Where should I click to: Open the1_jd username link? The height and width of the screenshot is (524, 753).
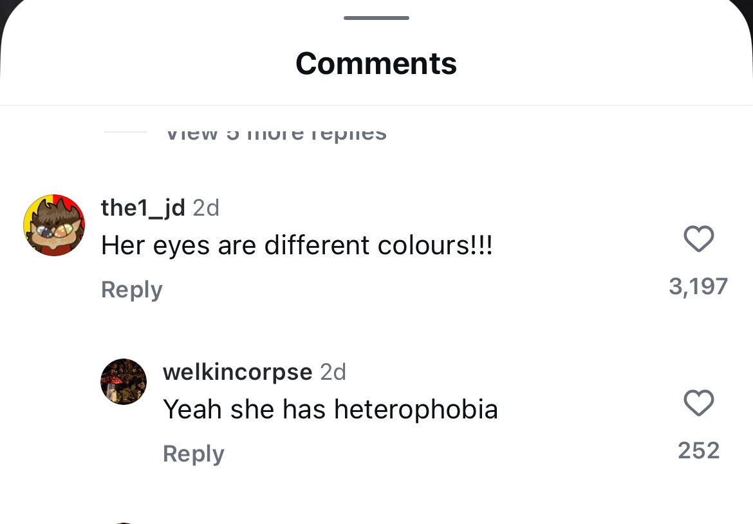[x=143, y=208]
